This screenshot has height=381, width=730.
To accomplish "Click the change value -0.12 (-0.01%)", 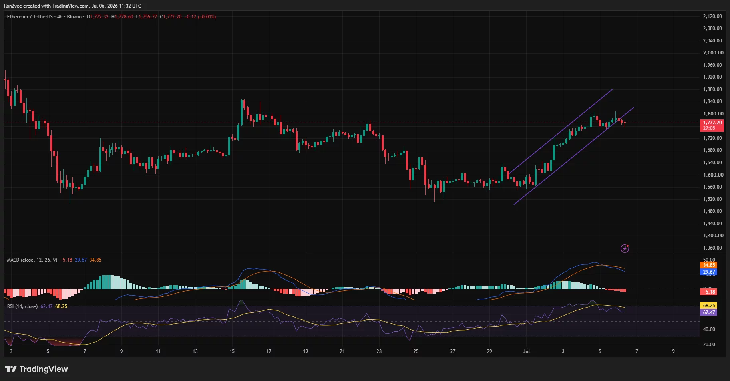I will pyautogui.click(x=200, y=17).
